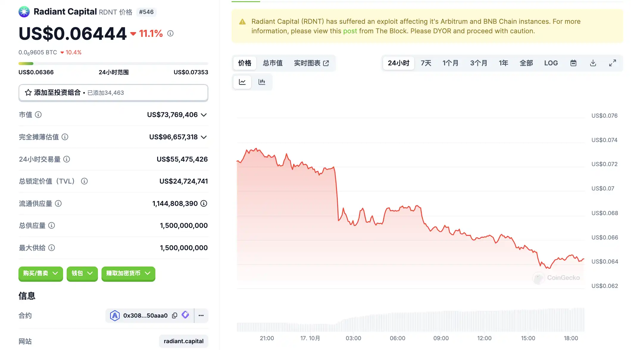Open the 购买/售卖 dropdown
631x350 pixels.
coord(40,273)
